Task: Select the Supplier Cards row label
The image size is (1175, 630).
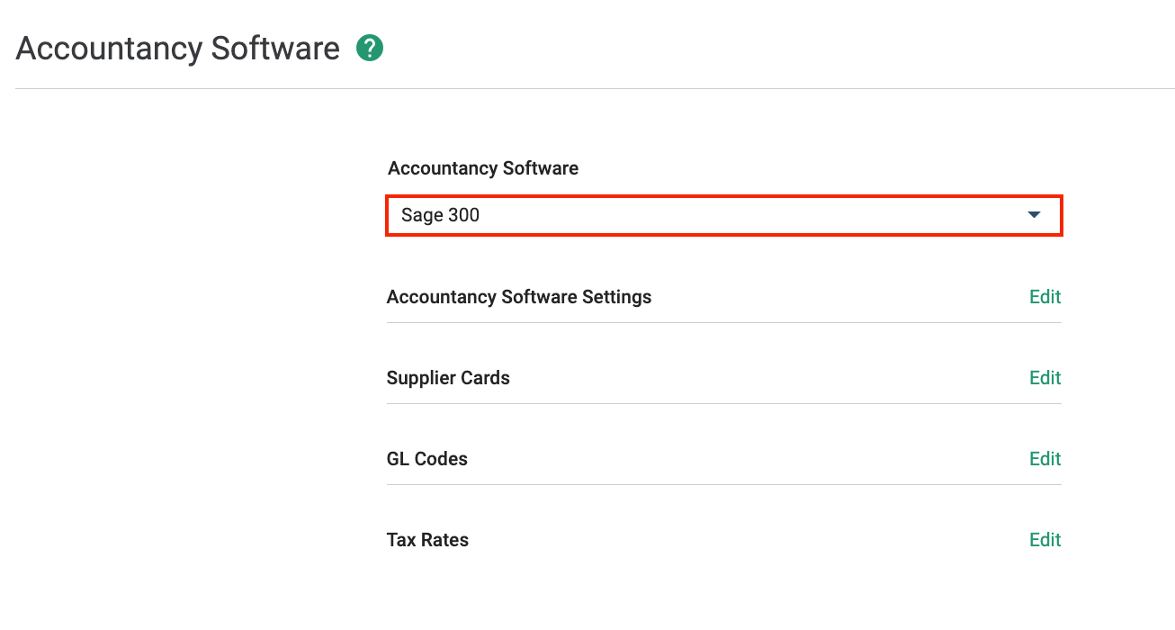Action: pyautogui.click(x=448, y=377)
